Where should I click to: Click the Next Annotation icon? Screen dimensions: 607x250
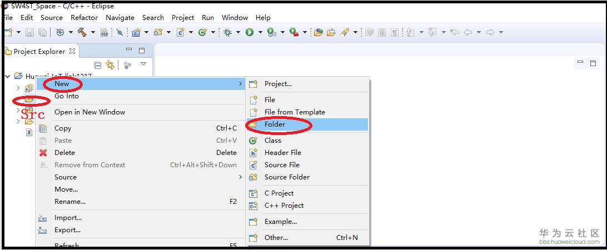click(411, 33)
